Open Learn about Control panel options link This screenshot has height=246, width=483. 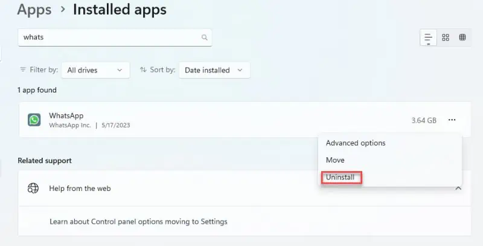(x=138, y=222)
